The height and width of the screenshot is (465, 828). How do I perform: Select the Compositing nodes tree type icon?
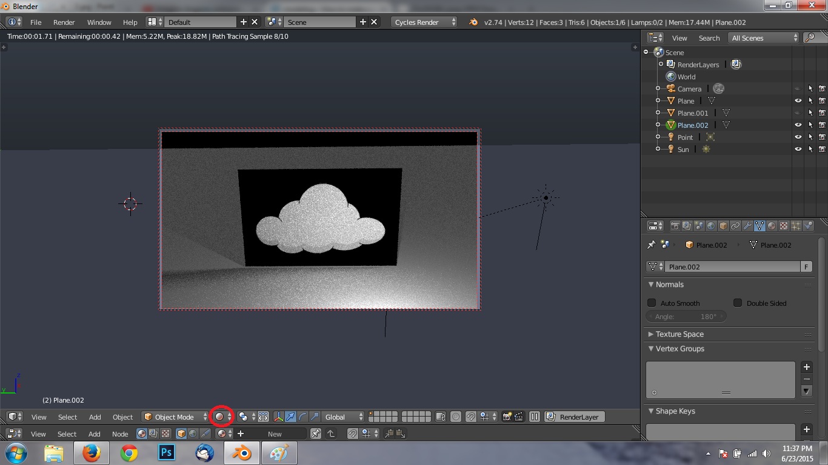[x=153, y=434]
